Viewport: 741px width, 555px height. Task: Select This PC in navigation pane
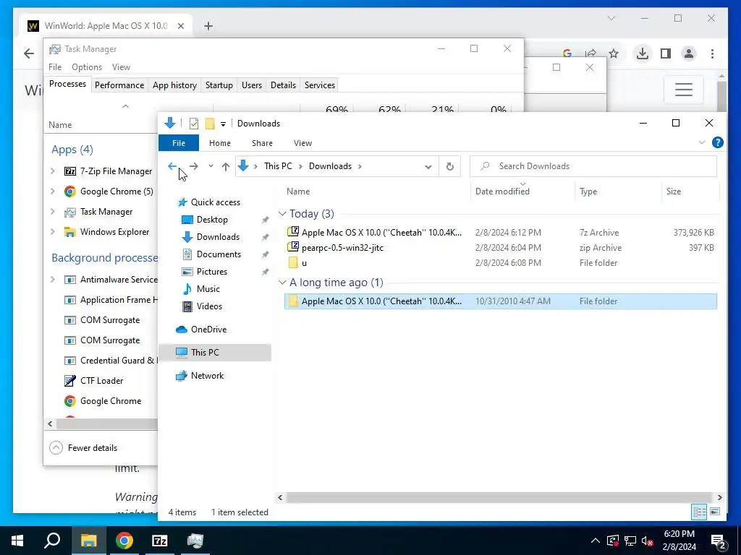tap(215, 353)
